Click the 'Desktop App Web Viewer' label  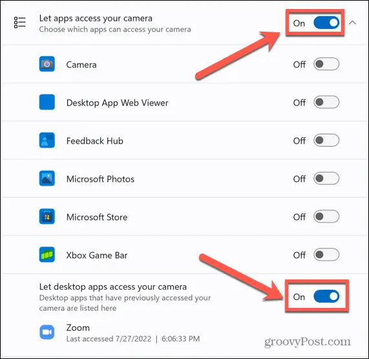tap(117, 103)
